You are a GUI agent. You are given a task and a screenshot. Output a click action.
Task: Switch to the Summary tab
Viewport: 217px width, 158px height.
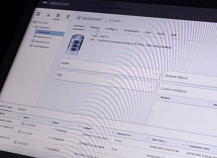(79, 26)
